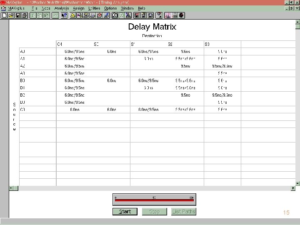Click the Undo toolbar icon
The width and height of the screenshot is (300, 225).
pos(55,15)
